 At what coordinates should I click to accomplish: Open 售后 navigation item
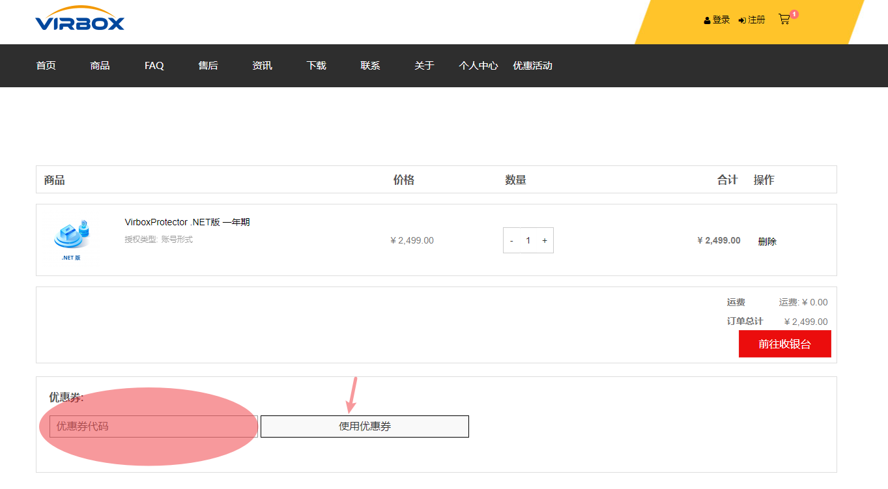(x=208, y=66)
